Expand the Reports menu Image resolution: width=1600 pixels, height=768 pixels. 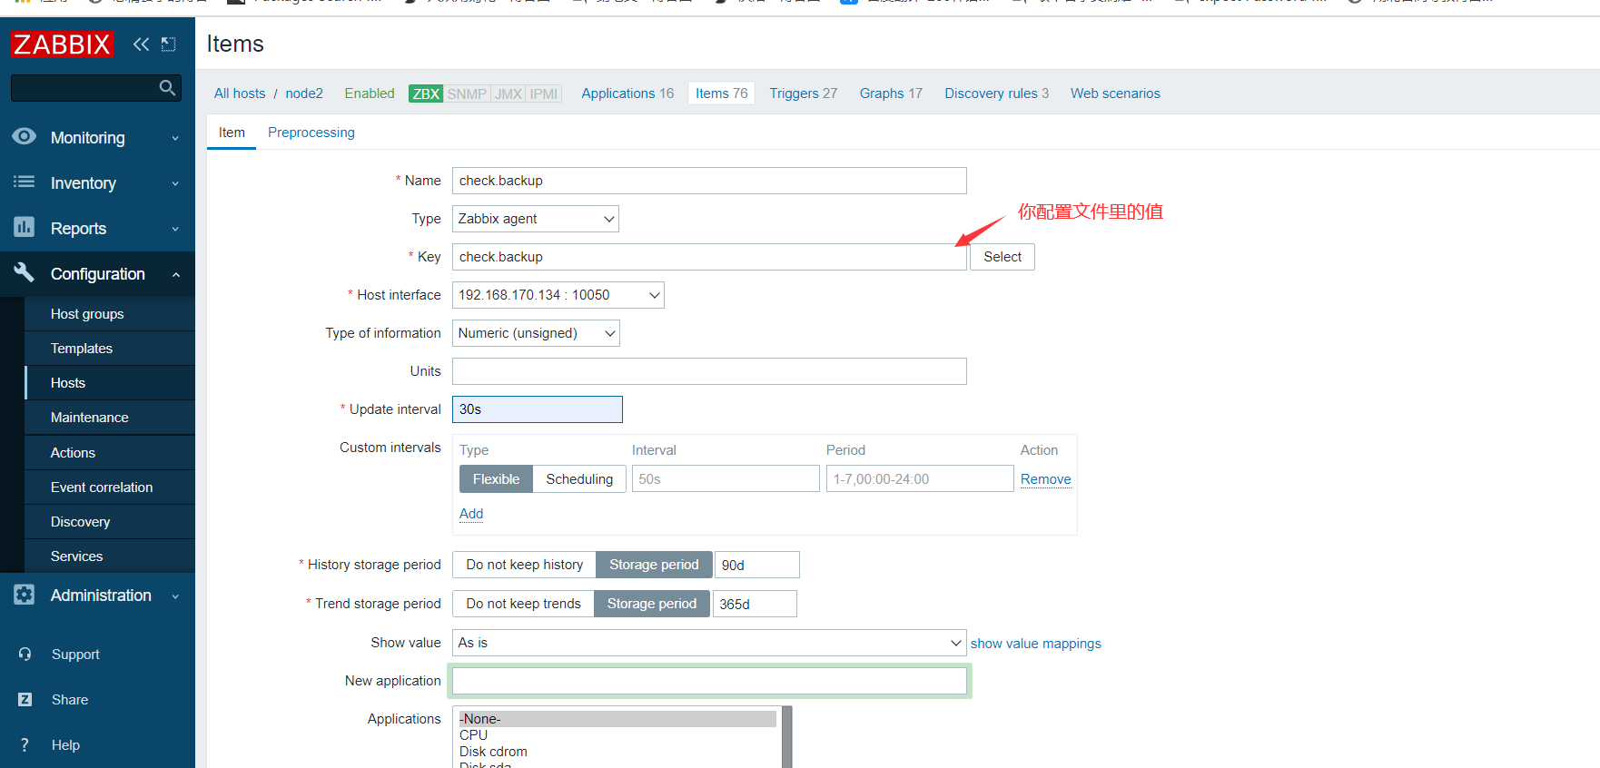97,229
